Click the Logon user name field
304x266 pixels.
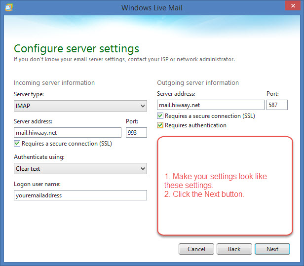tap(80, 195)
